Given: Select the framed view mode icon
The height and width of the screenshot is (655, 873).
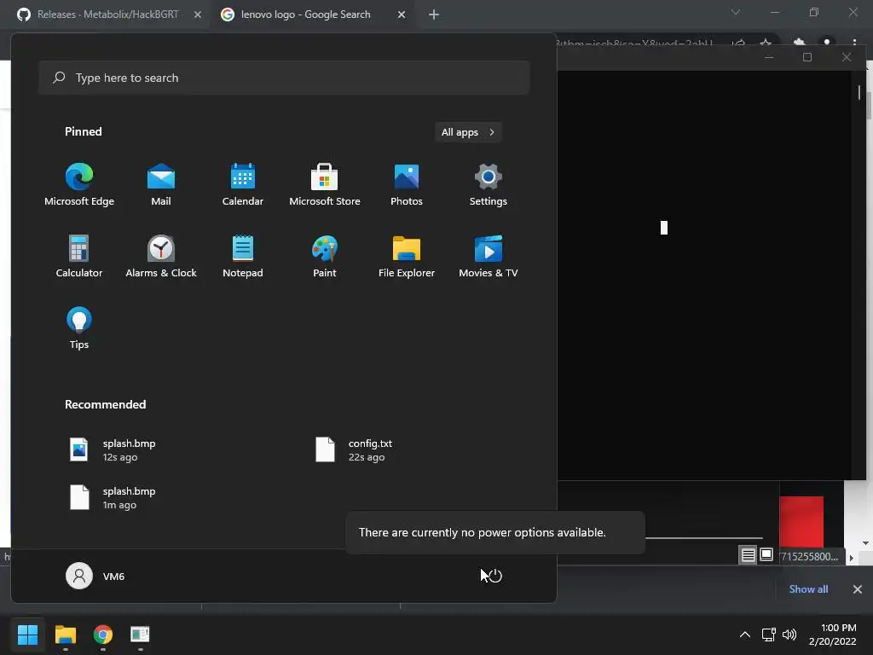Looking at the screenshot, I should pos(766,554).
